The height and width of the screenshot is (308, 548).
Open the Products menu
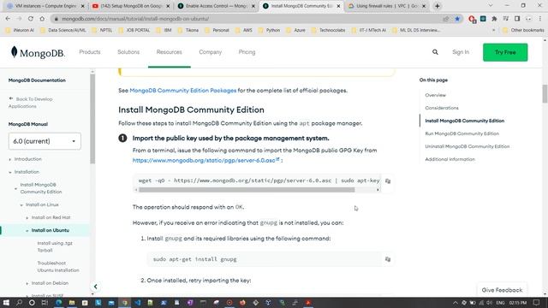pyautogui.click(x=90, y=52)
